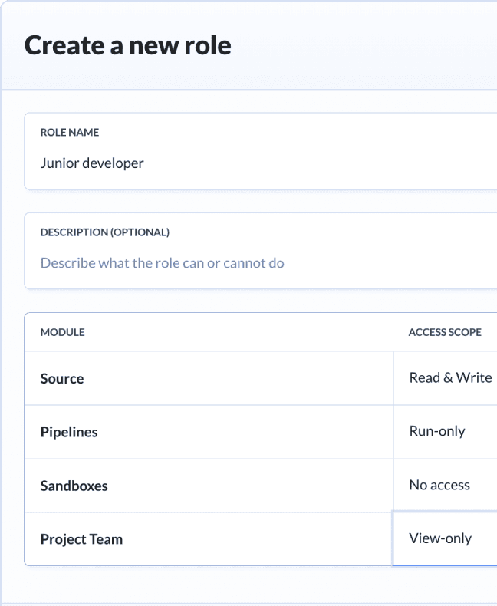Click the MODULE column header
This screenshot has height=606, width=497.
(x=62, y=332)
